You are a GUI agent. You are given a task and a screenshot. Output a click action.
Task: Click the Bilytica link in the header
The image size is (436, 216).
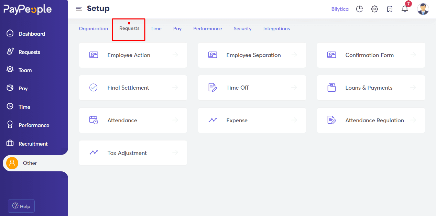coord(340,9)
